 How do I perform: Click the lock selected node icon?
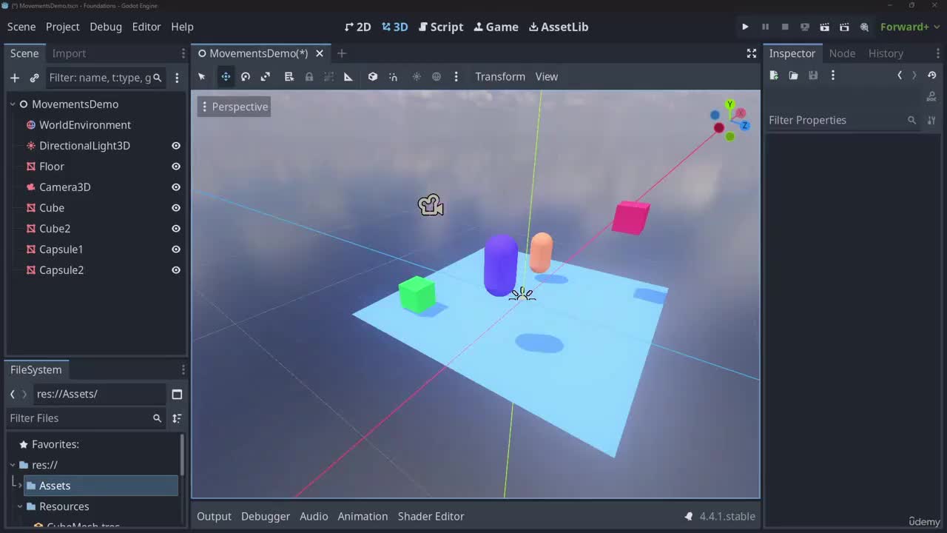(x=309, y=76)
